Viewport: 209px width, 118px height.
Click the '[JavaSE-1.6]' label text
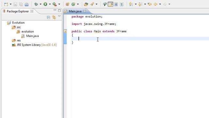[x=49, y=45]
